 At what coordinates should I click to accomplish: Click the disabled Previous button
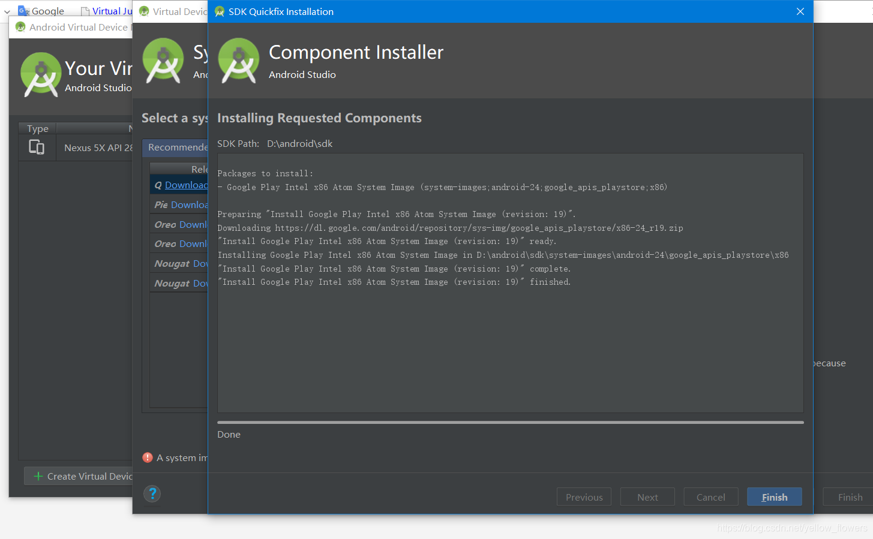tap(584, 497)
